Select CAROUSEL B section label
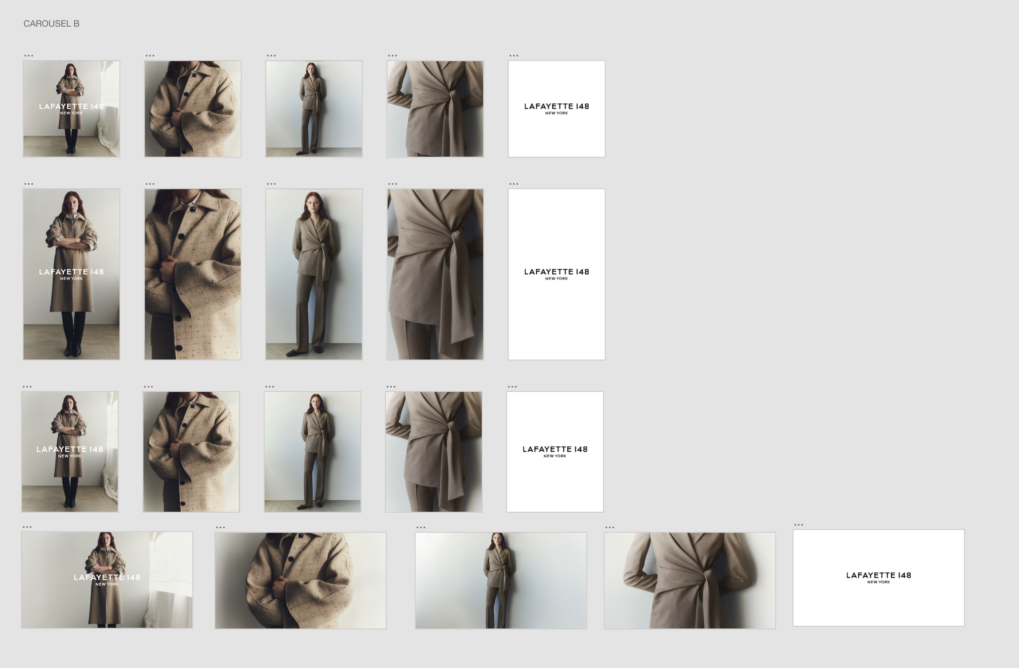This screenshot has width=1019, height=668. (x=51, y=24)
